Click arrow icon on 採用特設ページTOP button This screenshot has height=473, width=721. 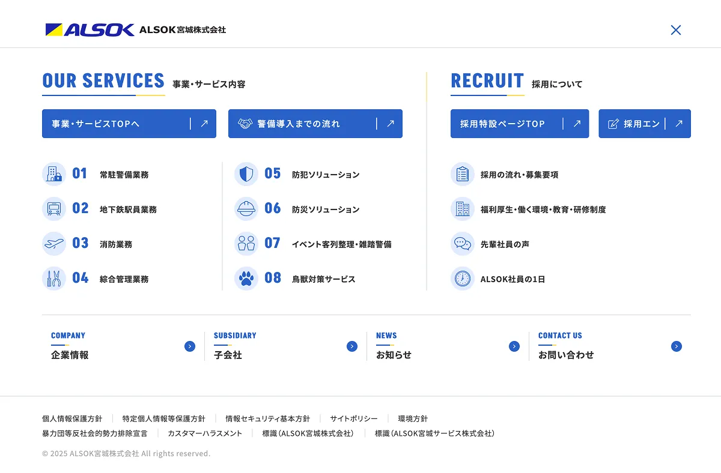[x=577, y=124]
